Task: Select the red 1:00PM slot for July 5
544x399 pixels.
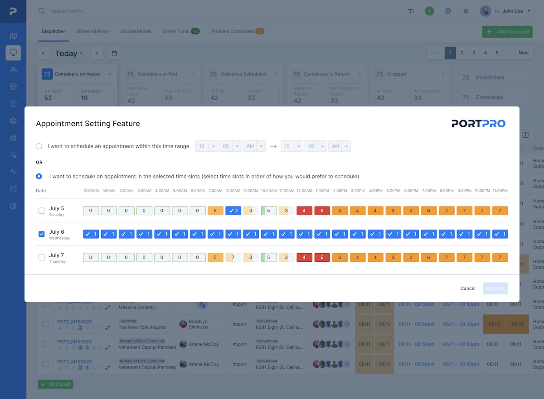Action: click(322, 211)
